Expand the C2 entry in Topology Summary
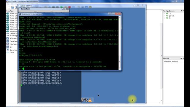This screenshot has width=190, height=107. 165,14
